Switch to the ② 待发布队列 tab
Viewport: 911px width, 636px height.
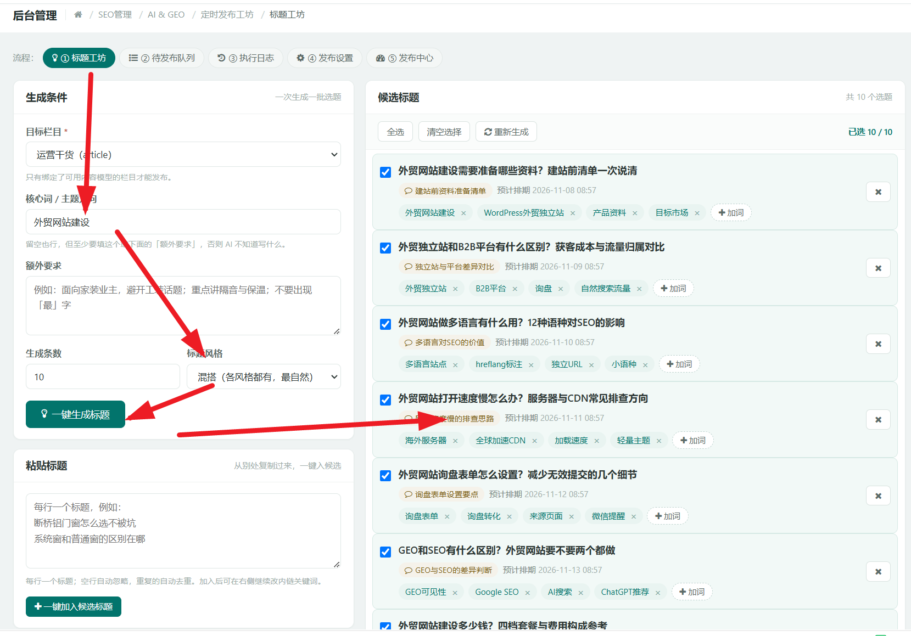161,58
